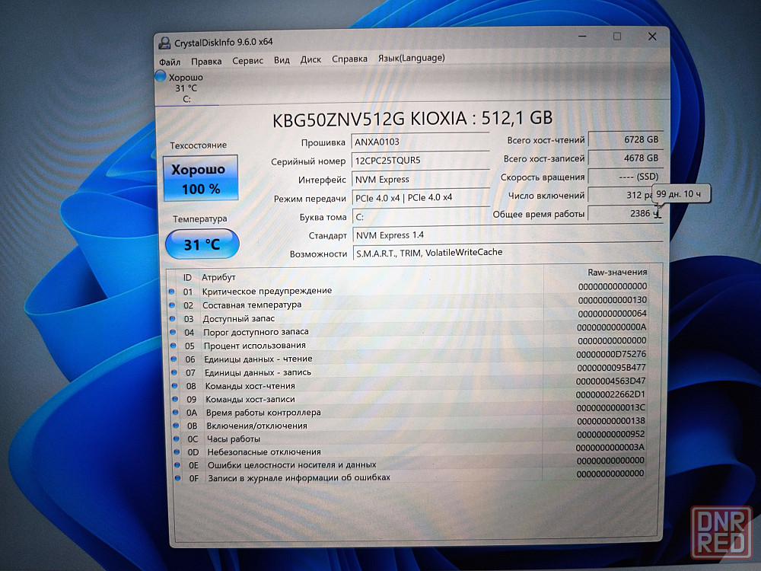Select the C: disk status circle icon
This screenshot has height=571, width=761.
pyautogui.click(x=161, y=75)
